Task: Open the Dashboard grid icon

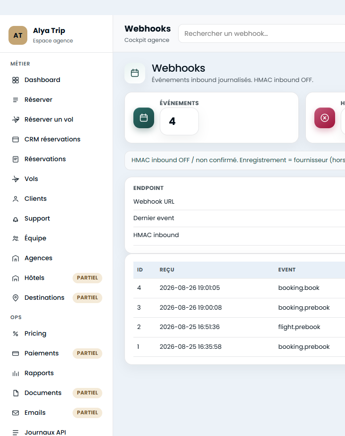Action: [16, 80]
